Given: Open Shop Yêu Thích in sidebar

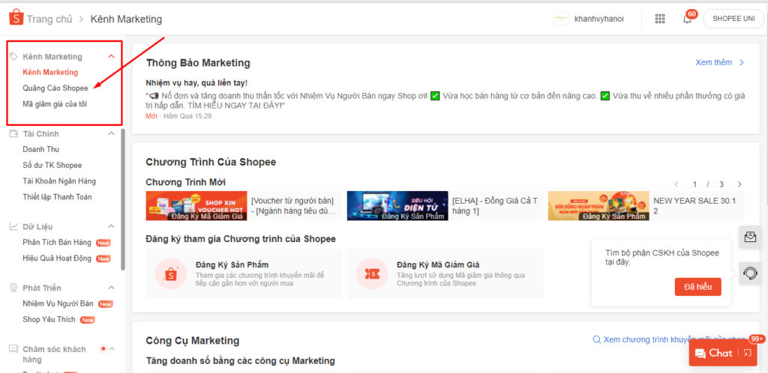Looking at the screenshot, I should [x=49, y=319].
